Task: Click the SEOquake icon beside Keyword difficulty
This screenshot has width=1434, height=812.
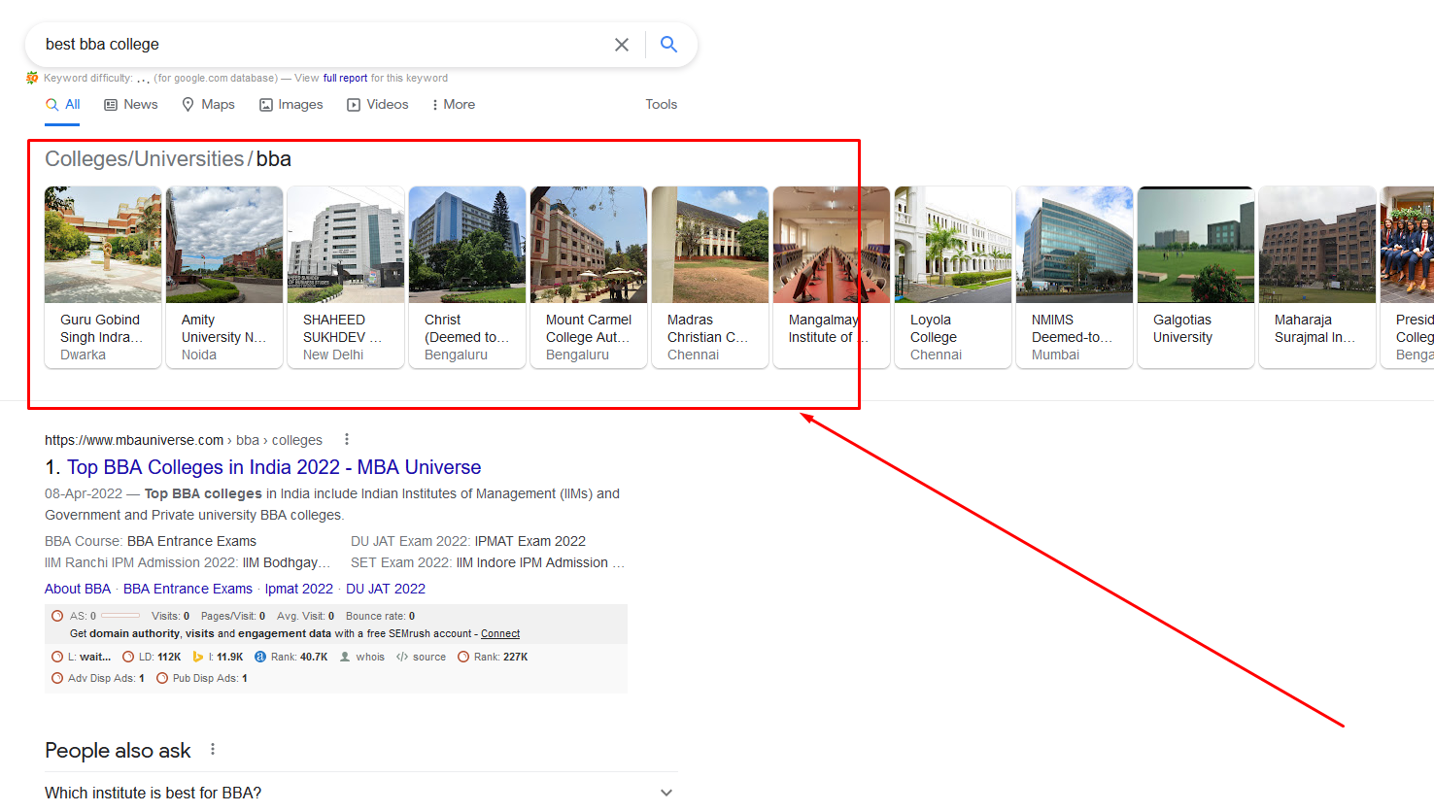Action: [32, 78]
